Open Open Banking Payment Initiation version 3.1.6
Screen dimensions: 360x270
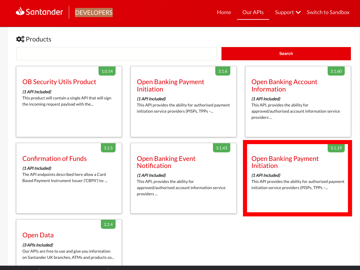click(170, 86)
